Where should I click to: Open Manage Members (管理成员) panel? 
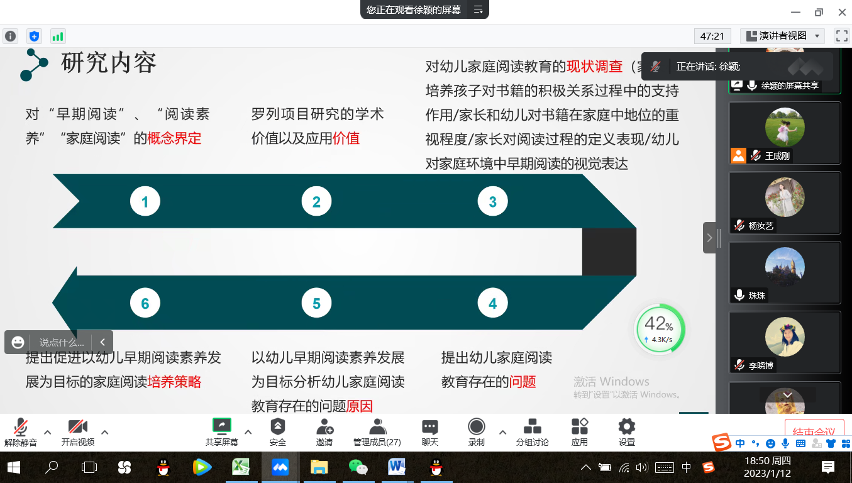click(x=377, y=431)
